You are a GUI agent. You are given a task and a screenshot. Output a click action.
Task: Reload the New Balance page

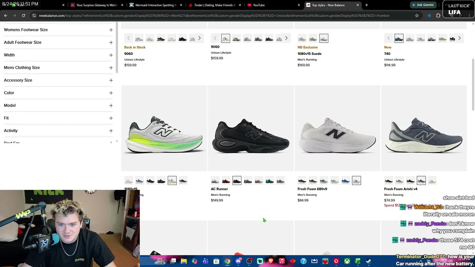[23, 16]
